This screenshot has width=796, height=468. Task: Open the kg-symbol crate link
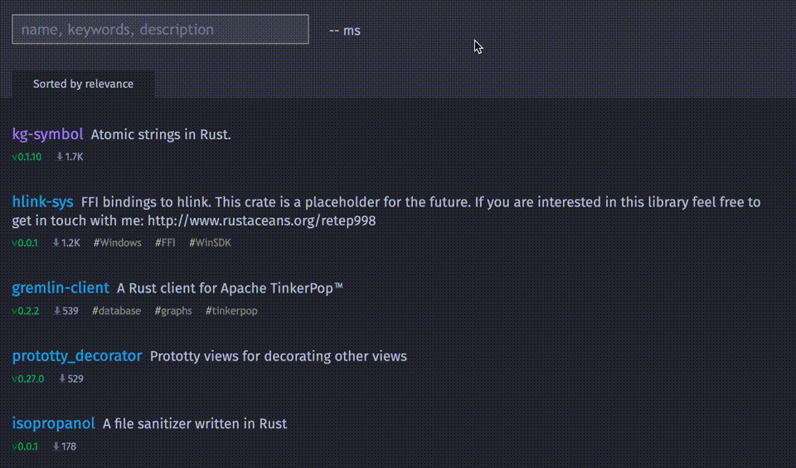[x=47, y=134]
